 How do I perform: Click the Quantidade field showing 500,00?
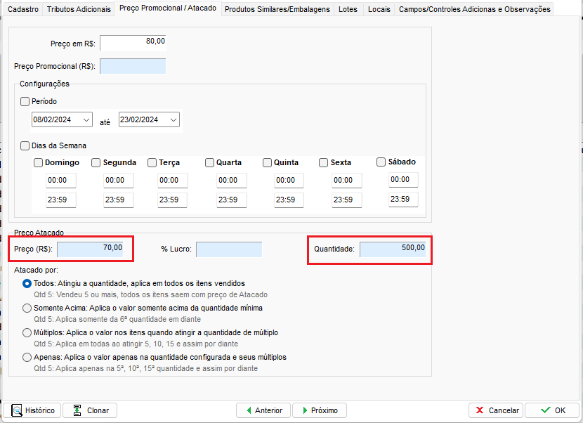point(393,249)
